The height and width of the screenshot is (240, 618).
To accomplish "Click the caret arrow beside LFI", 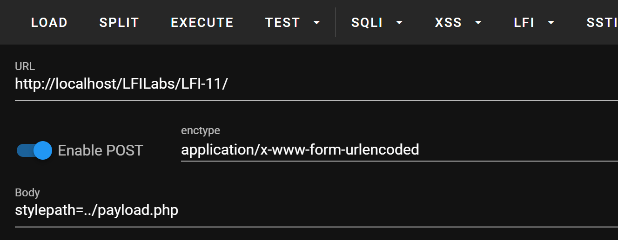I will [x=551, y=22].
